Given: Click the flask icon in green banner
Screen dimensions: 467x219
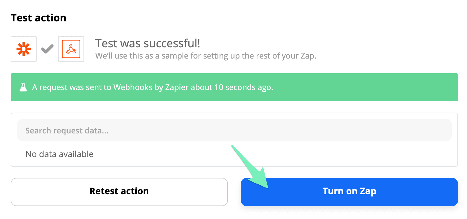Looking at the screenshot, I should (23, 87).
